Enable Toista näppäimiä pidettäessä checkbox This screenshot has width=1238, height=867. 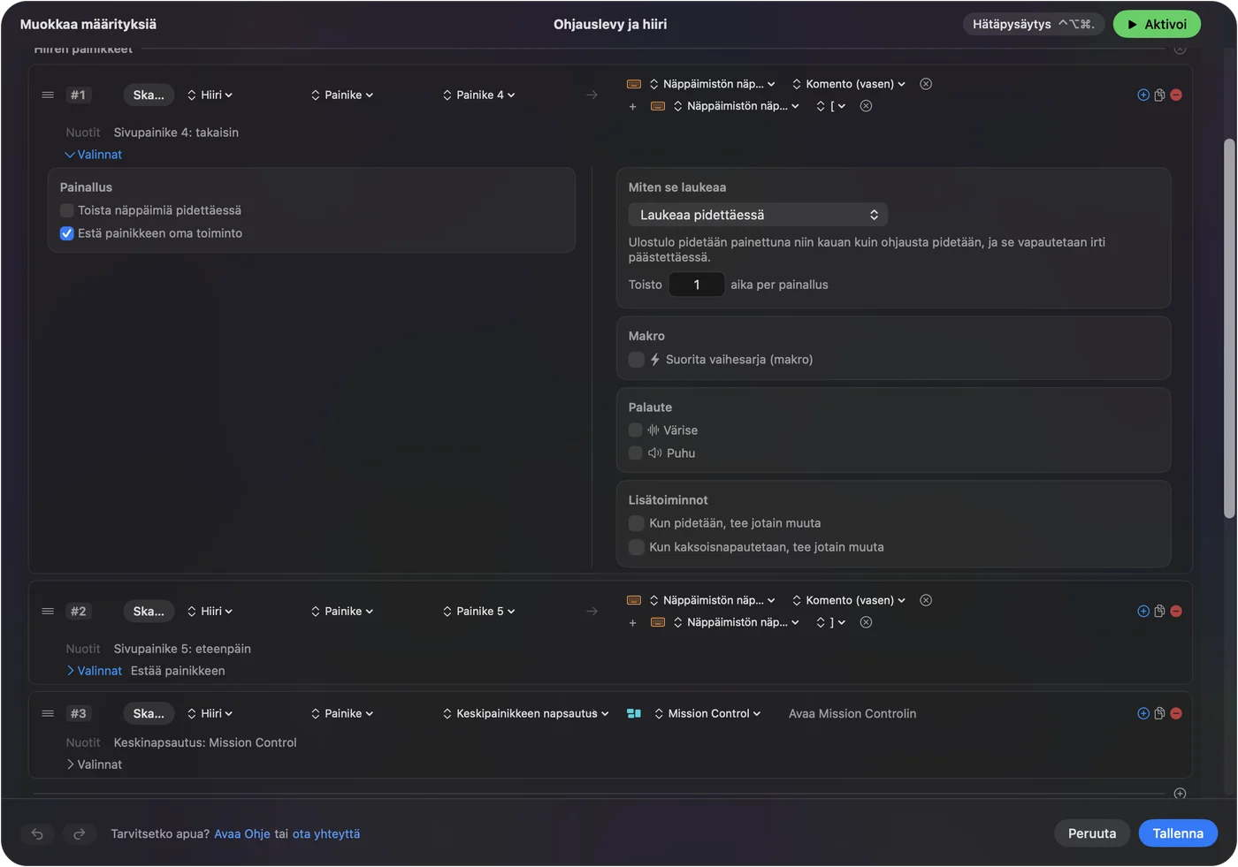coord(66,210)
